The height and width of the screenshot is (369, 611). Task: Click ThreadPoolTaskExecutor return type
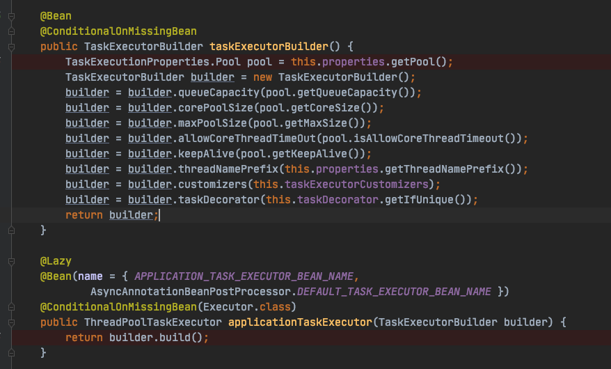click(x=153, y=322)
